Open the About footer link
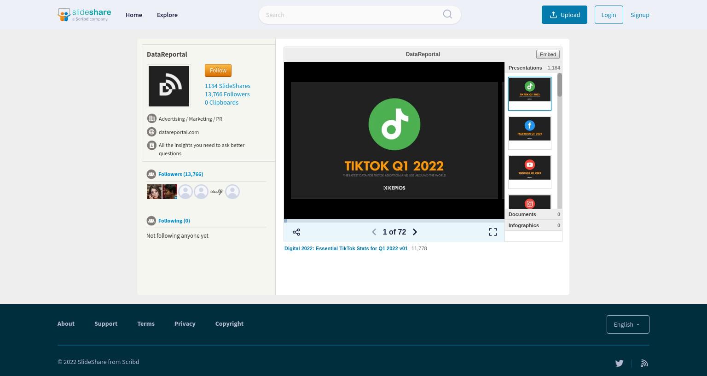This screenshot has width=707, height=376. pos(66,323)
